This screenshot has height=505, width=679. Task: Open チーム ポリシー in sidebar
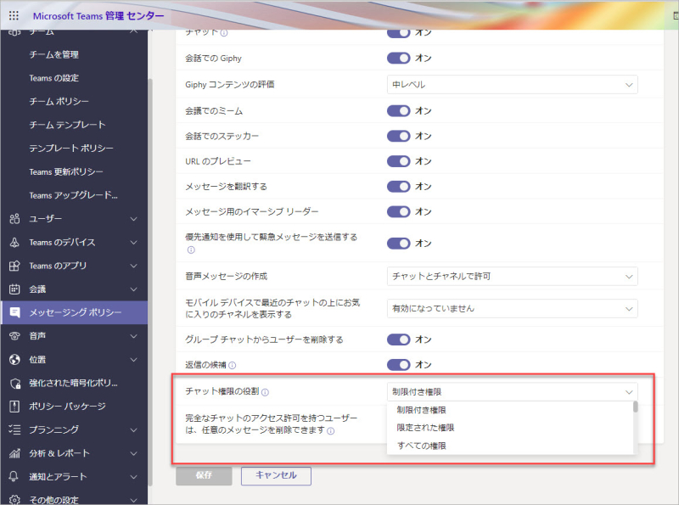pos(59,101)
